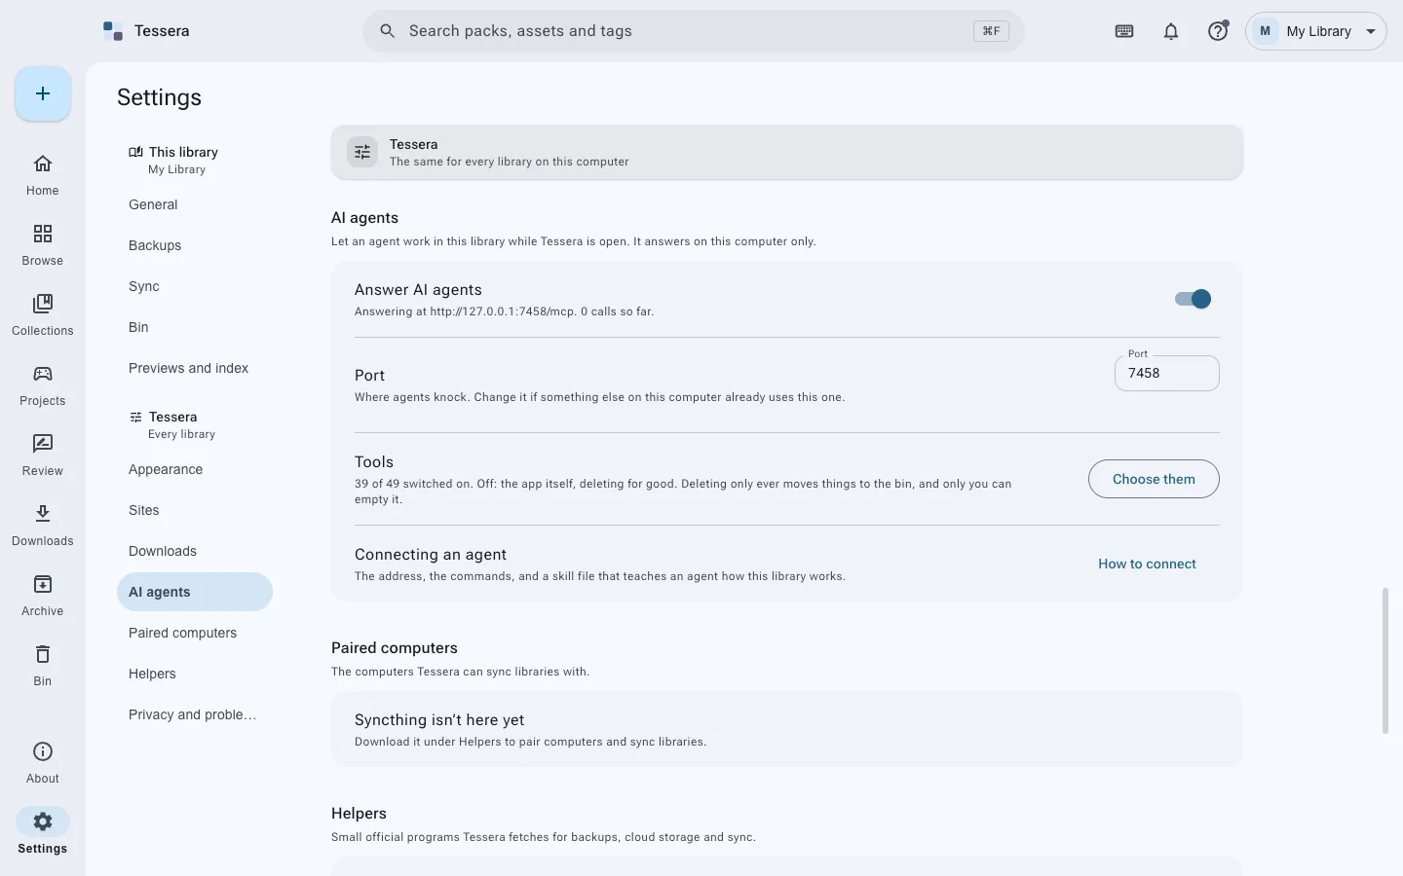This screenshot has width=1403, height=876.
Task: Click the blue plus add button
Action: coord(43,93)
